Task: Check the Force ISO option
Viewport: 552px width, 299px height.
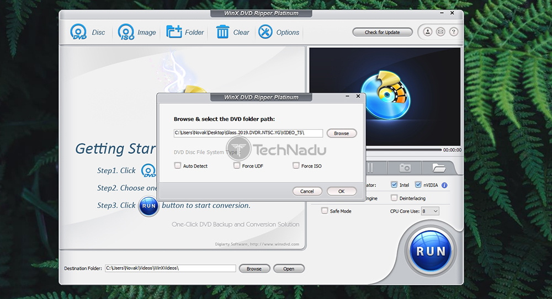Action: click(x=296, y=165)
